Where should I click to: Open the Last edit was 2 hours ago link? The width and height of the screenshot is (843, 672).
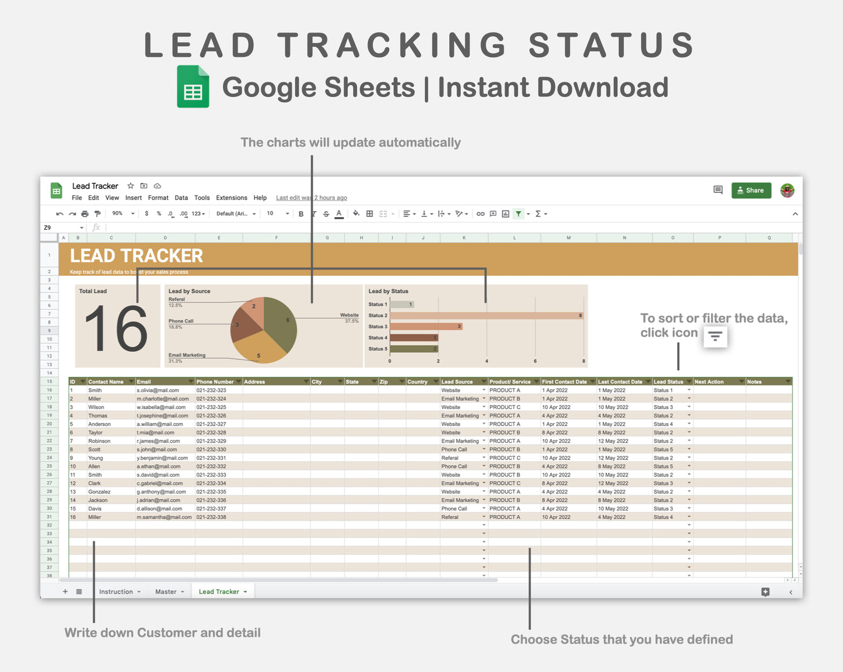311,198
